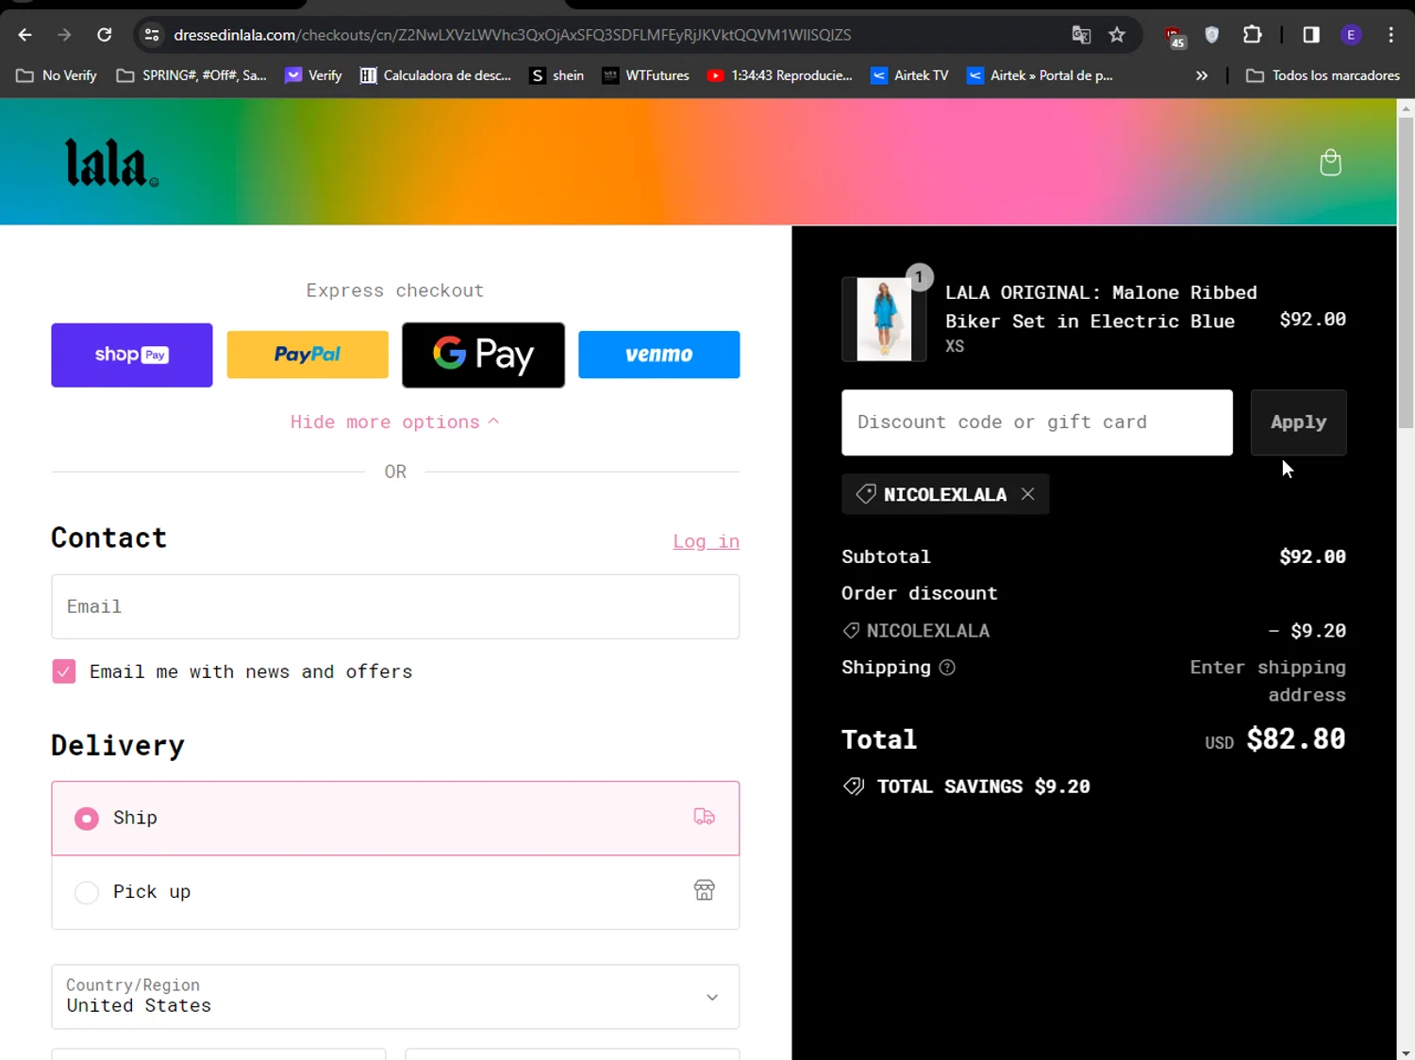Viewport: 1415px width, 1060px height.
Task: Click the browser address bar URL
Action: (x=512, y=35)
